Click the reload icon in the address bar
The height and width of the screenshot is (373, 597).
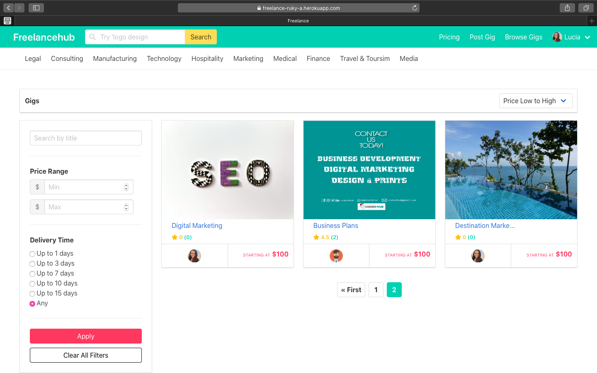[414, 7]
